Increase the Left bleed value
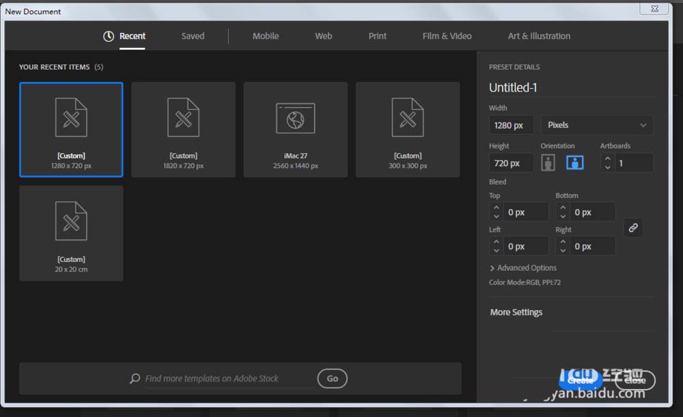Screen dimensions: 683x417 496,241
